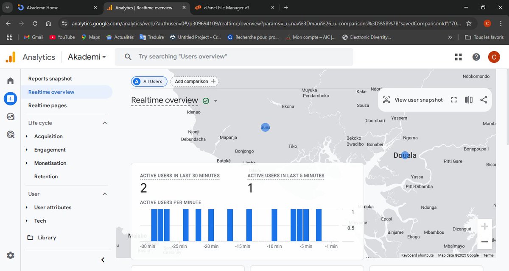Go back in browser history
509x271 pixels.
pos(8,24)
